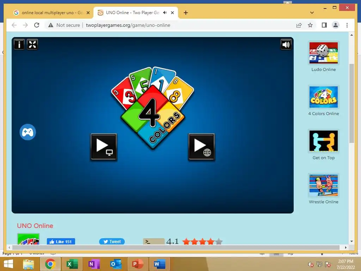Viewport: 361px width, 271px height.
Task: Click the vertical scrollbar up arrow
Action: point(351,35)
